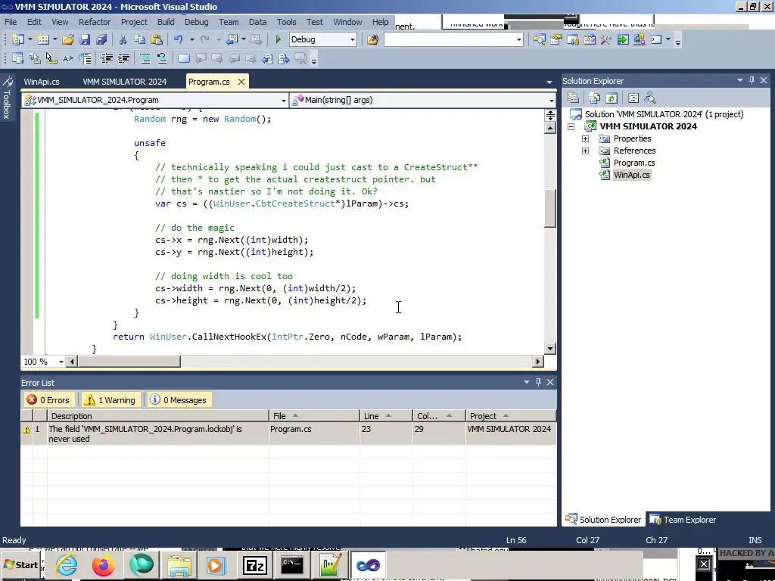
Task: Open the Refactor menu
Action: pos(95,22)
